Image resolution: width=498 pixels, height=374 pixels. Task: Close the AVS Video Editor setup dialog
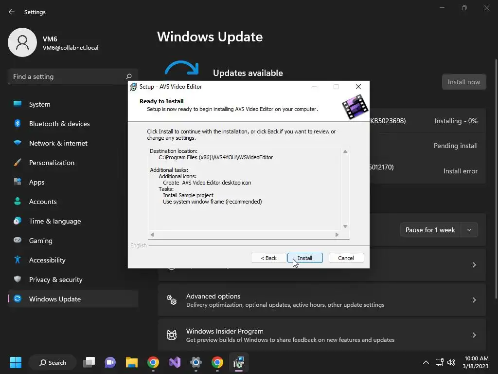pos(358,87)
